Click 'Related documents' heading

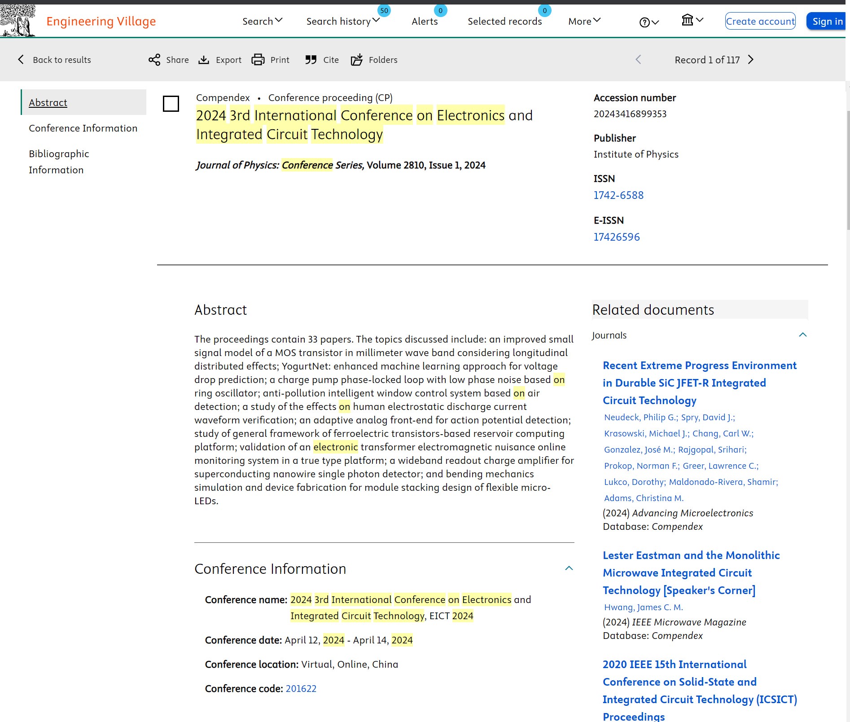coord(653,310)
